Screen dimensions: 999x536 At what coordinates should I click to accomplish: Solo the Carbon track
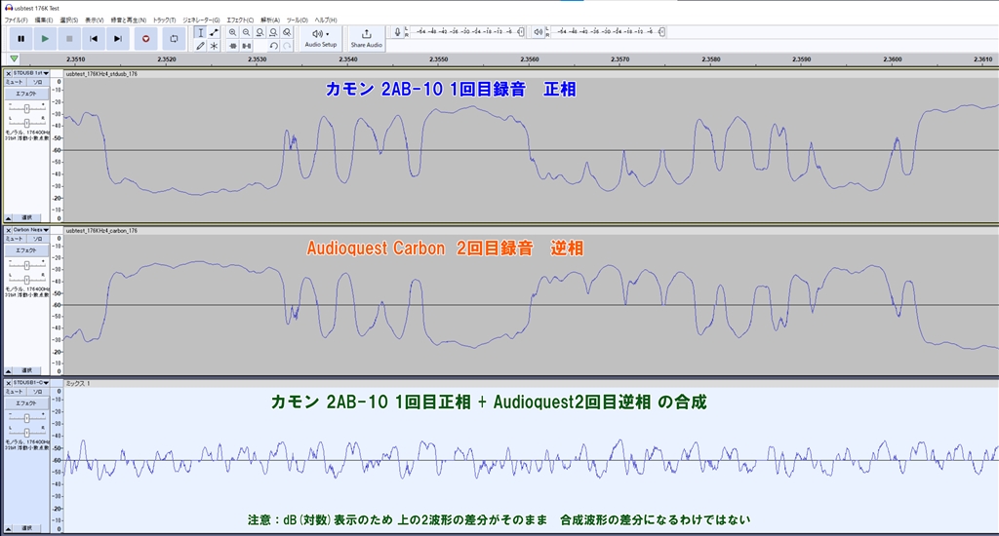point(38,239)
